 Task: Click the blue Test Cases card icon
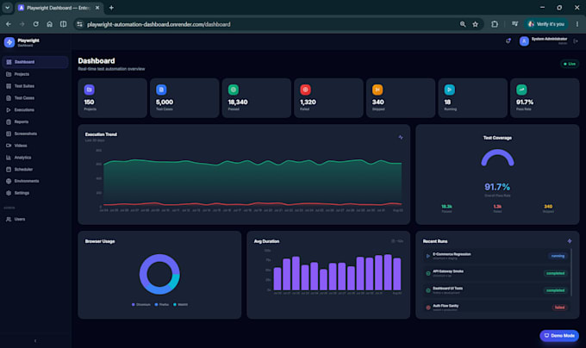(161, 90)
